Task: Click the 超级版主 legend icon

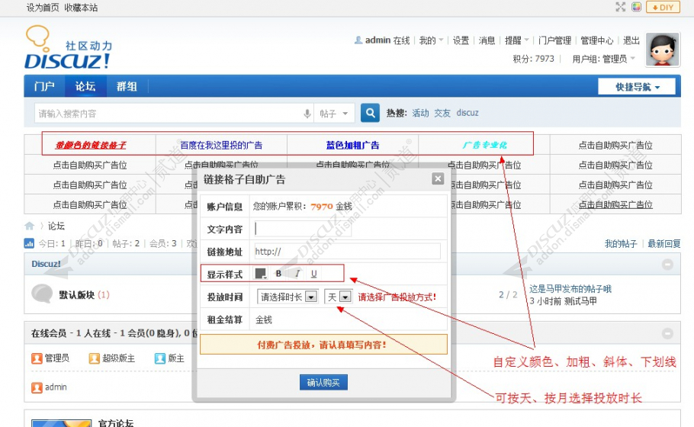Action: tap(95, 358)
